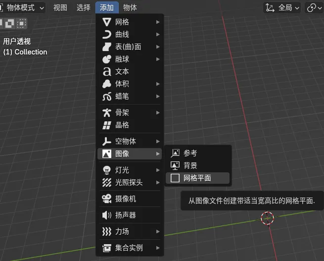Select the 摄像机 menu entry label
This screenshot has height=261, width=324.
126,199
